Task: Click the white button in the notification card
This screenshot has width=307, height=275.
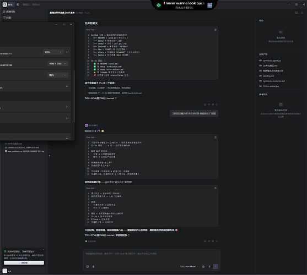Action: [x=24, y=263]
